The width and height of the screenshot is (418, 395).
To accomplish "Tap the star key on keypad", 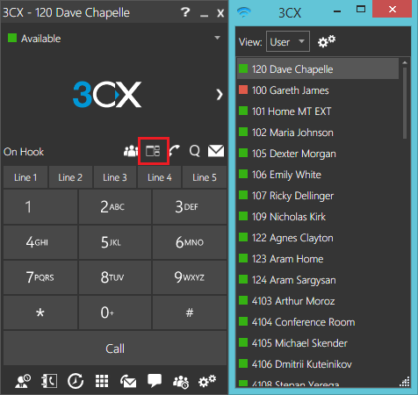I will pyautogui.click(x=40, y=312).
